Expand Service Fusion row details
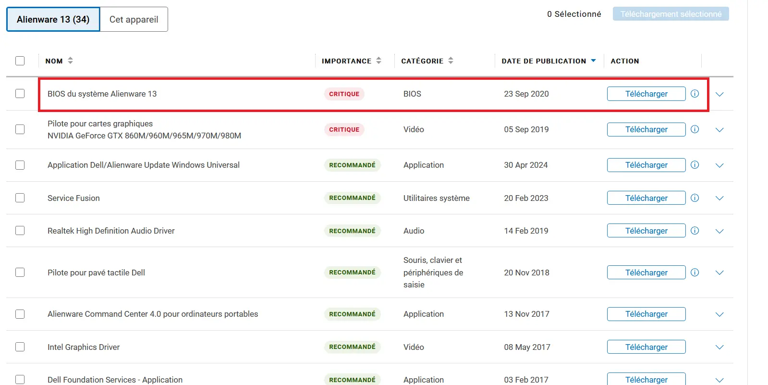This screenshot has width=768, height=385. (719, 198)
